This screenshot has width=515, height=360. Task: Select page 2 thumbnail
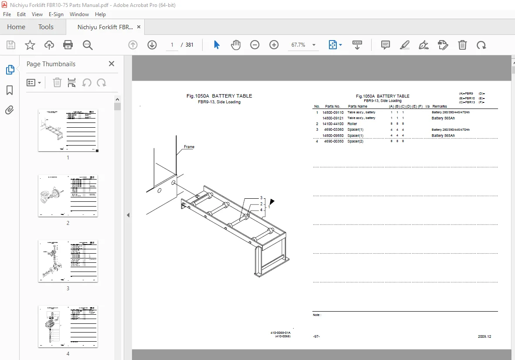click(68, 196)
